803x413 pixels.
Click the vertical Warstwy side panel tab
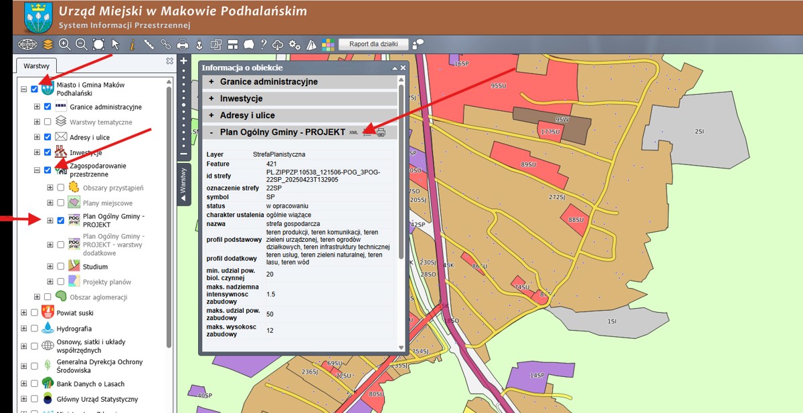point(183,183)
